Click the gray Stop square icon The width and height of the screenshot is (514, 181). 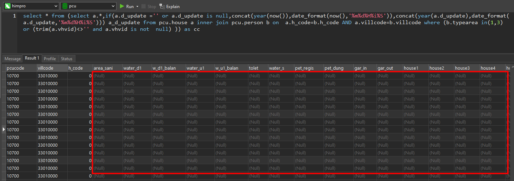143,6
